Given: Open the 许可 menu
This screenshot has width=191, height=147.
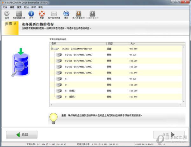Looking at the screenshot, I should pos(33,7).
